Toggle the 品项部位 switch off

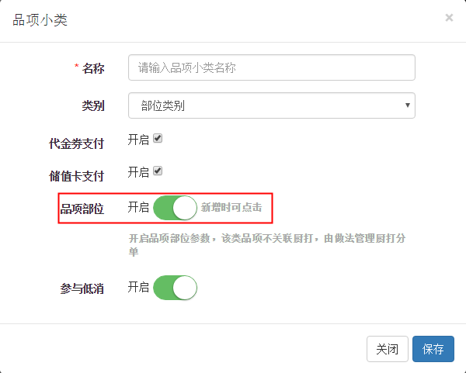click(x=175, y=208)
